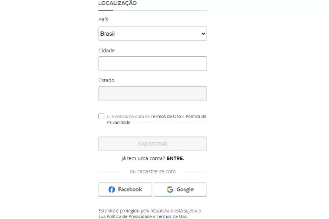
Task: Check the terms agreement checkbox
Action: click(101, 116)
